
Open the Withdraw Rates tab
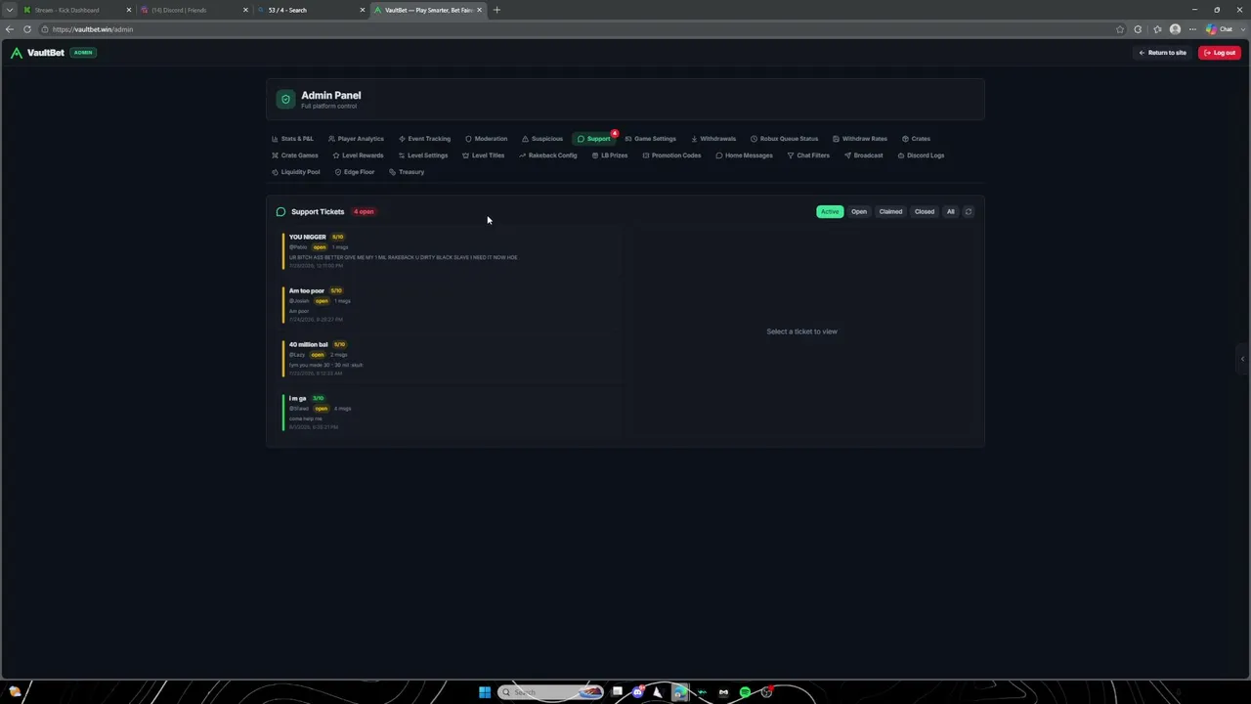click(x=860, y=139)
